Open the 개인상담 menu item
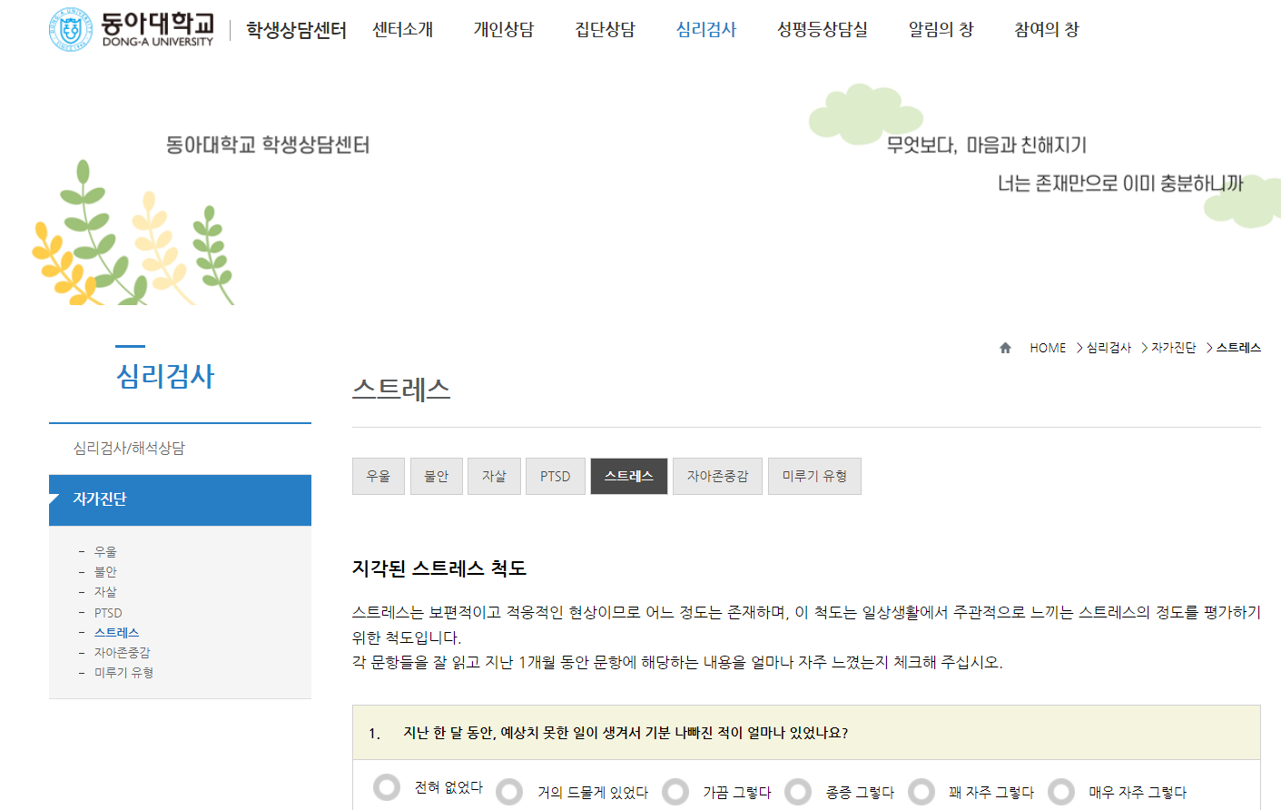This screenshot has width=1281, height=810. click(x=503, y=30)
